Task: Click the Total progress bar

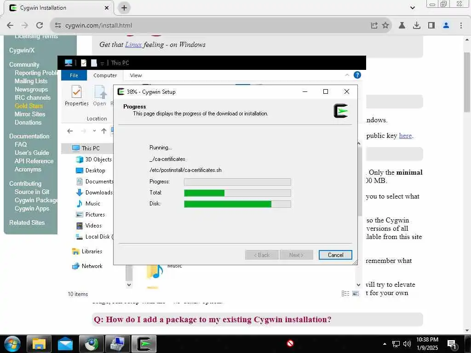Action: (x=237, y=193)
